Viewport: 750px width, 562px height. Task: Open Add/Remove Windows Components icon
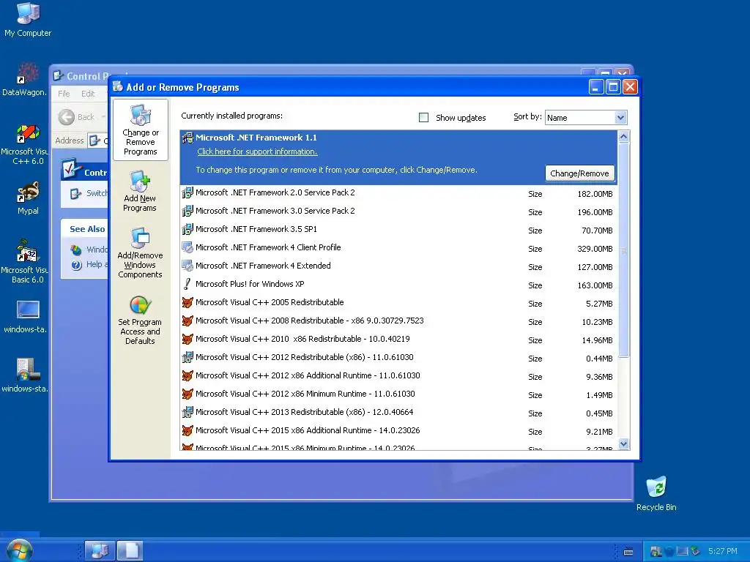(x=140, y=252)
